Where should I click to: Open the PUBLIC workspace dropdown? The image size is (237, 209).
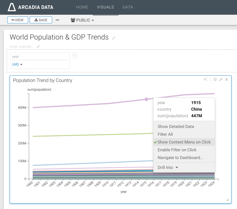tap(82, 20)
